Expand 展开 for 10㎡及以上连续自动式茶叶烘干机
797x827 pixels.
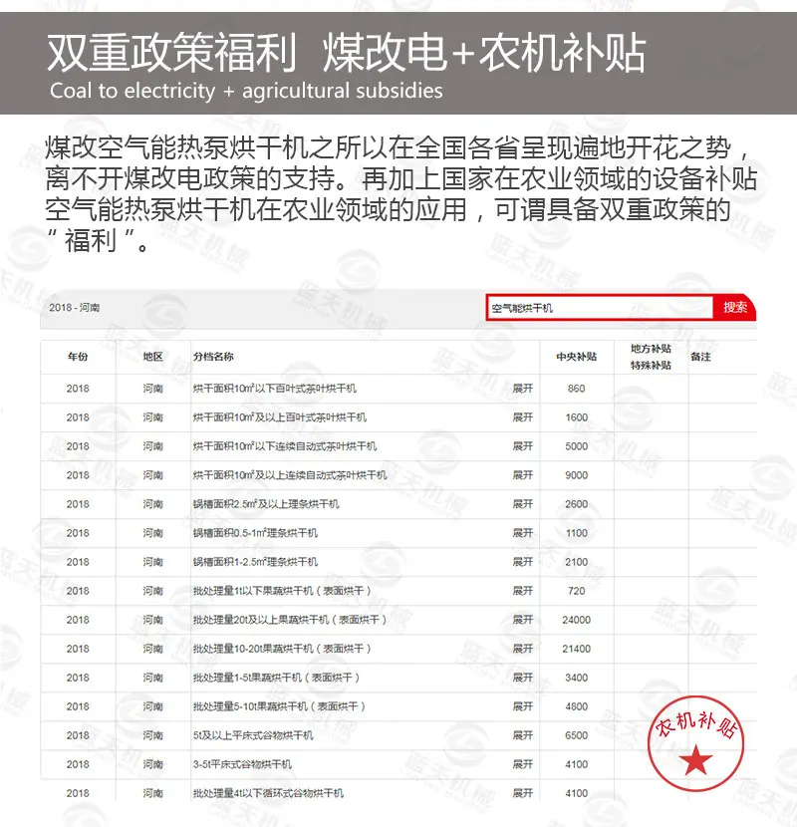click(x=523, y=475)
